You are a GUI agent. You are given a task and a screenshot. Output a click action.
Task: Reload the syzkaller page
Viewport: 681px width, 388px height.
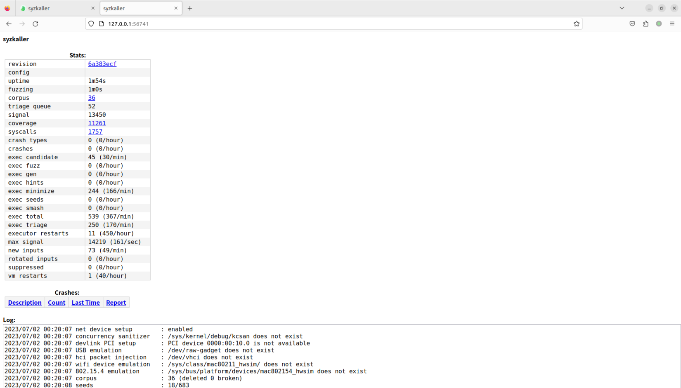(35, 24)
